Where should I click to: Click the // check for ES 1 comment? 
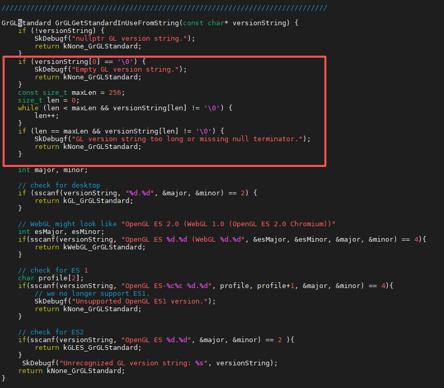[53, 271]
